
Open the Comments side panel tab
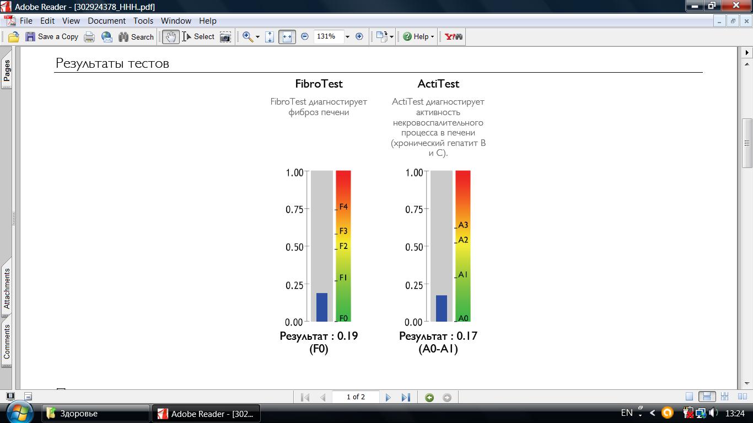[7, 341]
